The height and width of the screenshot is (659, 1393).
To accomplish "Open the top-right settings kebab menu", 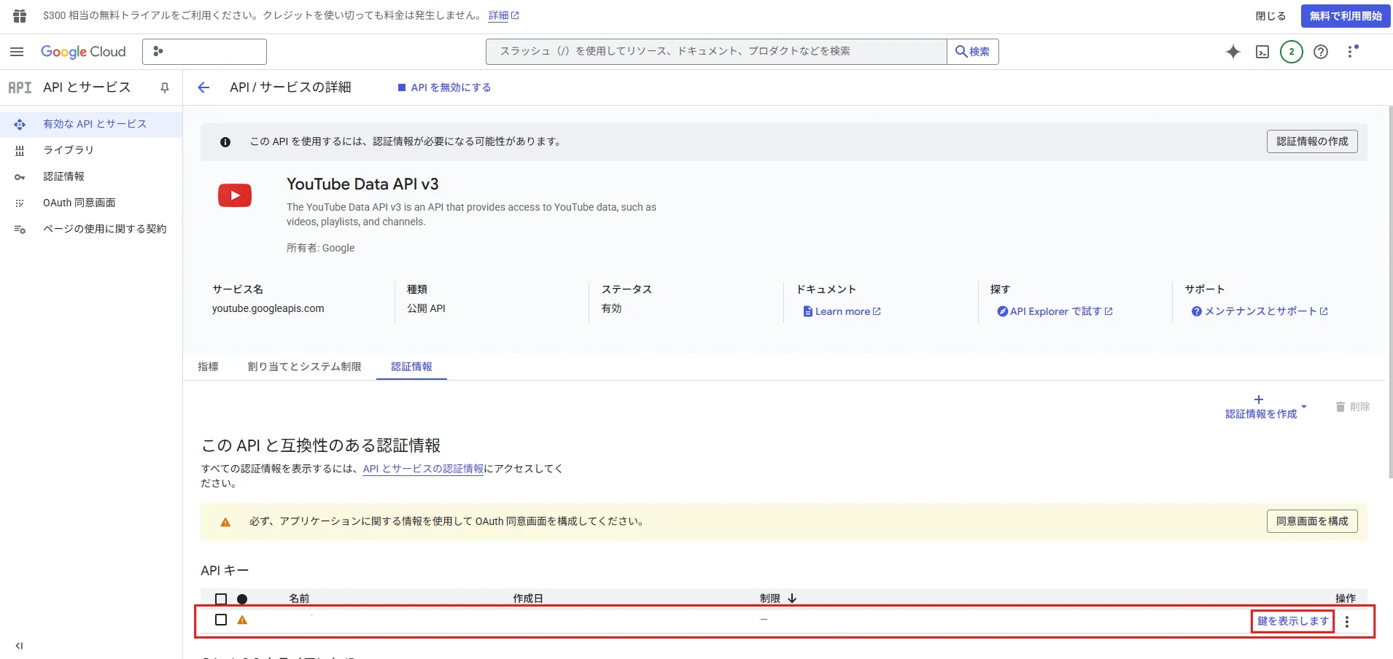I will pyautogui.click(x=1351, y=52).
